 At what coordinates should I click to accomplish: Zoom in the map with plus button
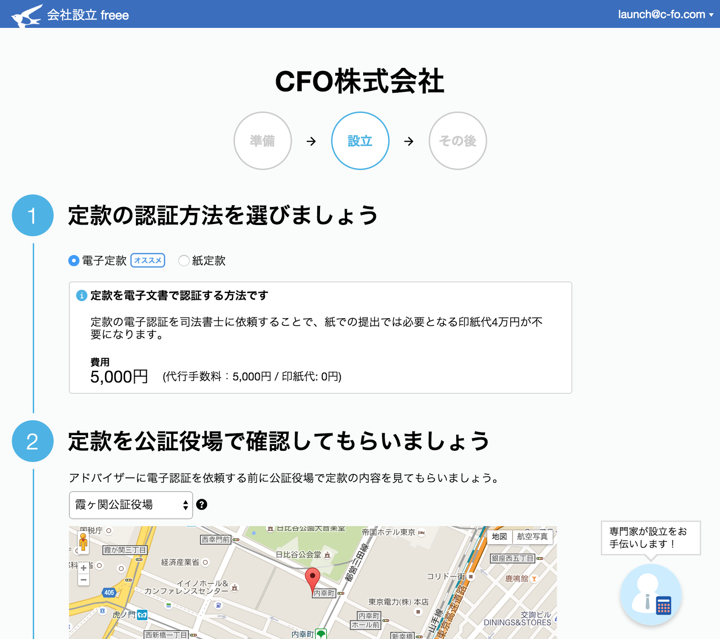(84, 568)
